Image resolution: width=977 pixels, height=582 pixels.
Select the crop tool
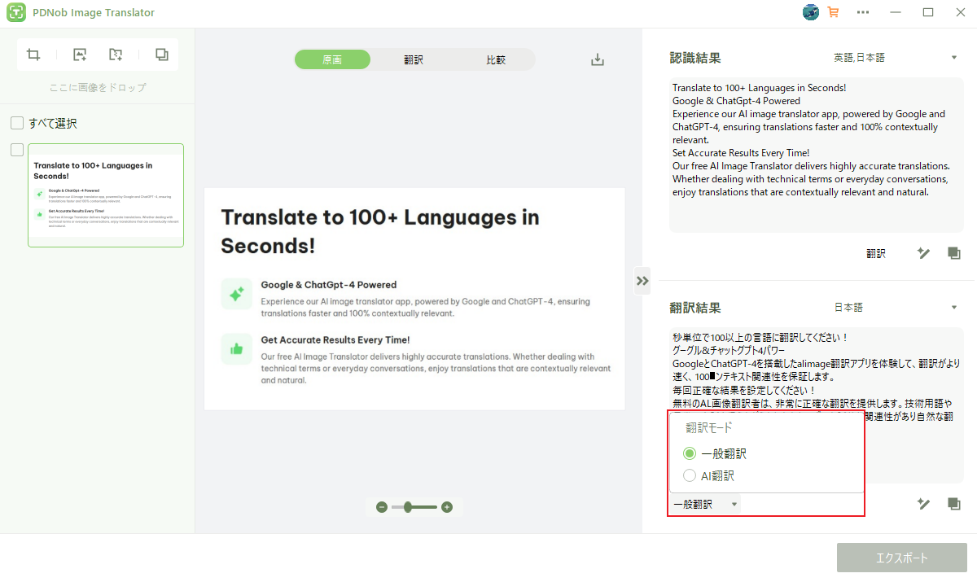pyautogui.click(x=33, y=54)
